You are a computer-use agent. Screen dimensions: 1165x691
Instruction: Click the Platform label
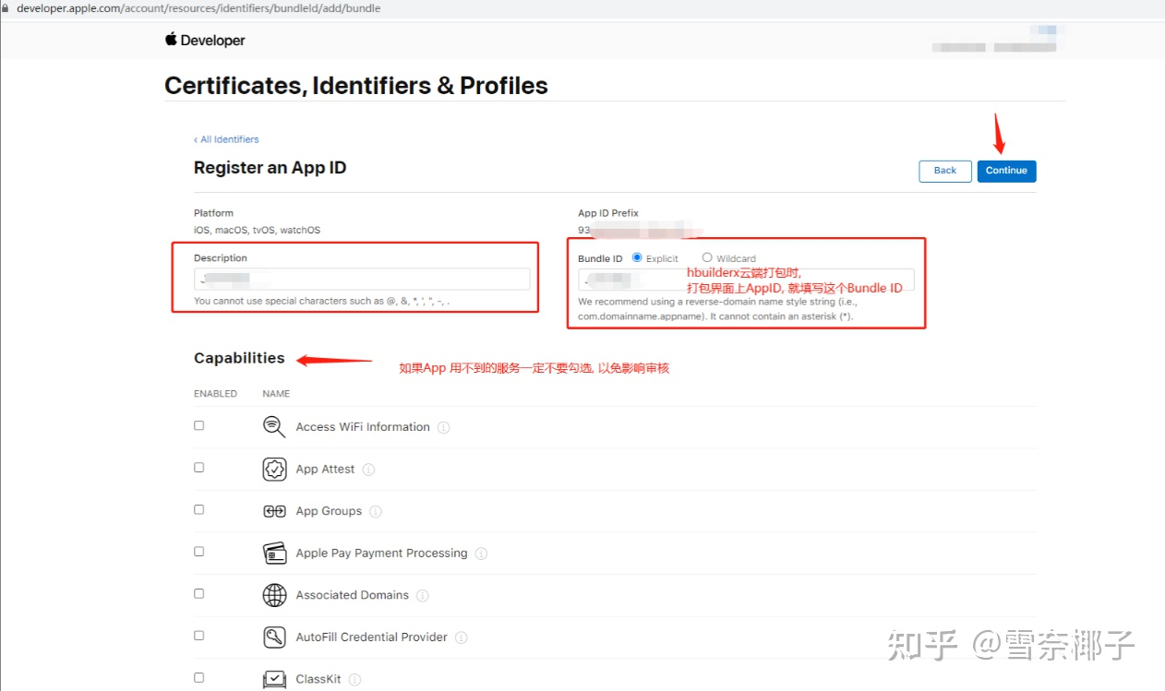213,213
